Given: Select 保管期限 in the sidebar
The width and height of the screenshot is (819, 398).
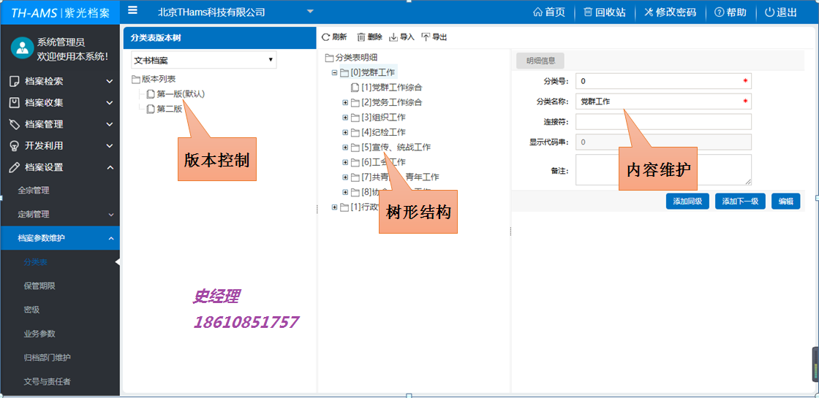Looking at the screenshot, I should tap(39, 286).
